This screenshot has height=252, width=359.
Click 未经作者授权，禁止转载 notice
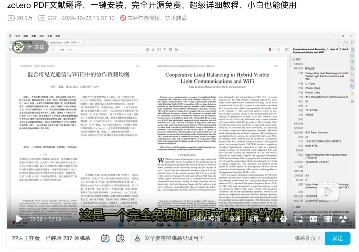tap(153, 18)
